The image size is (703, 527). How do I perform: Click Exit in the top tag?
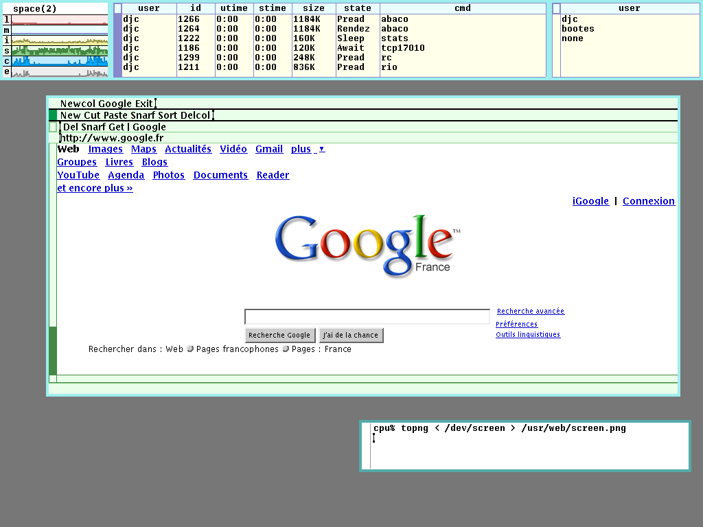point(144,104)
